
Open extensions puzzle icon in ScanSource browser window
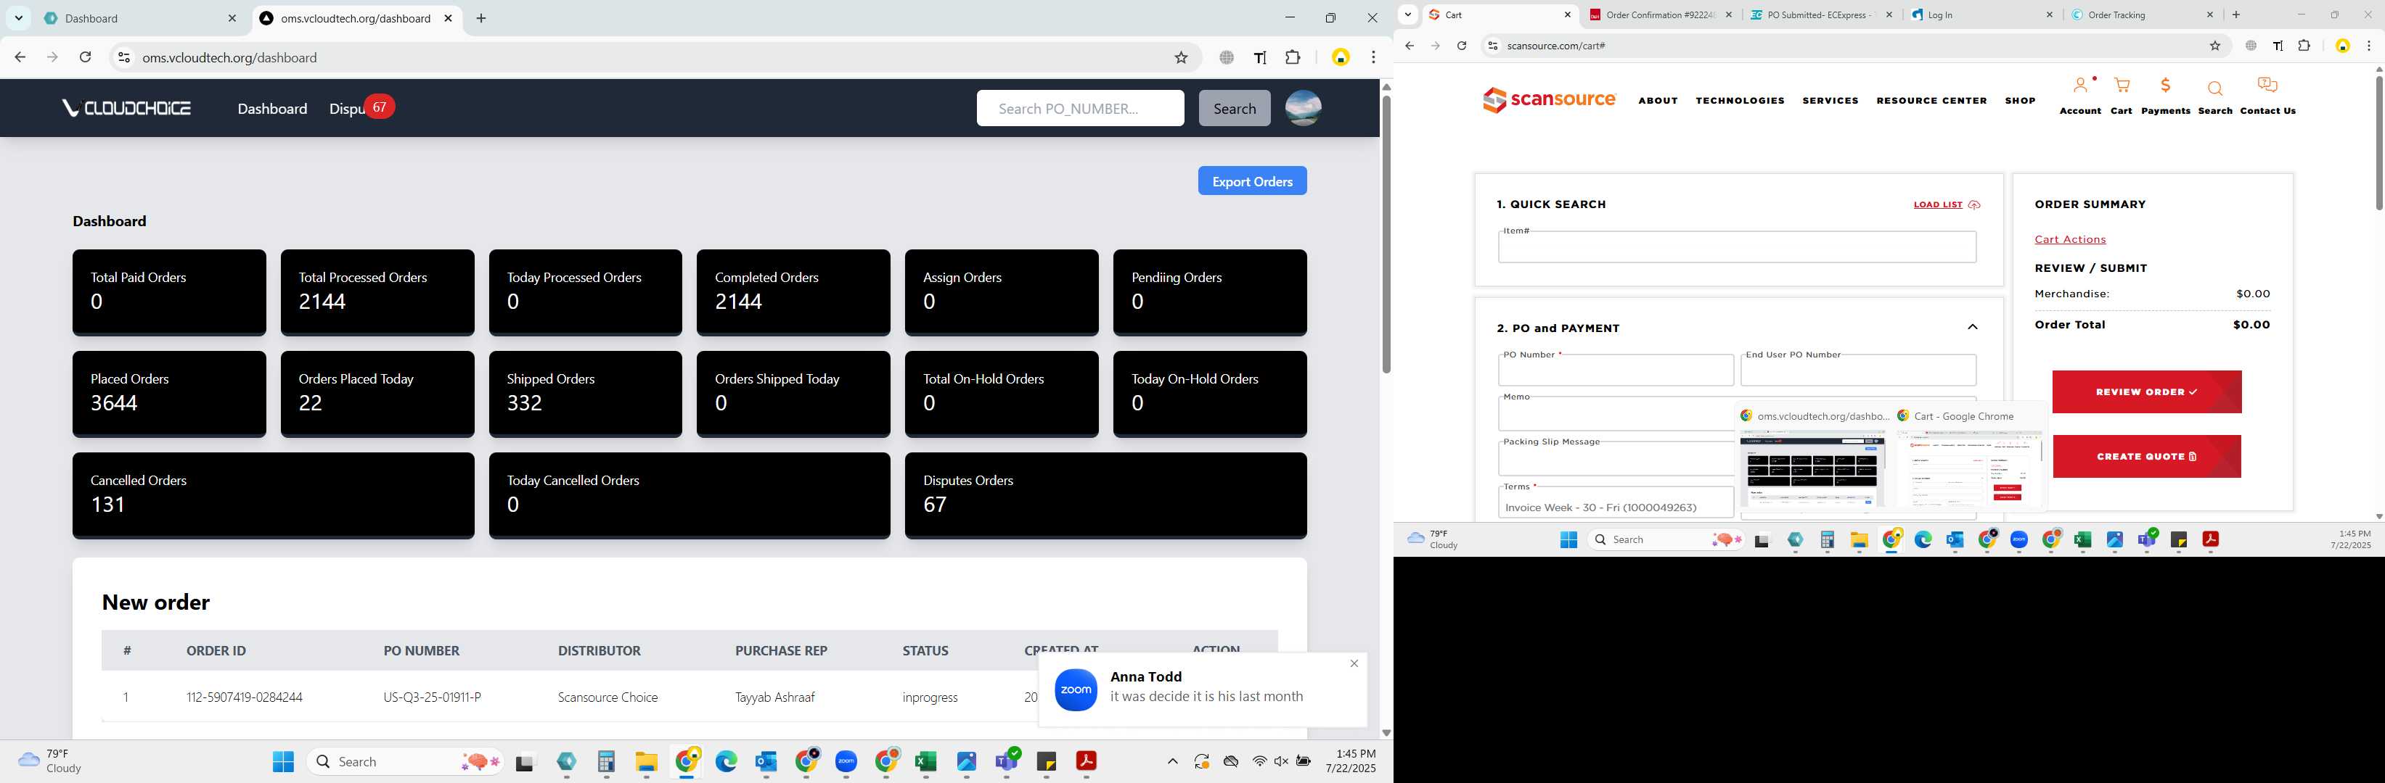click(2304, 45)
